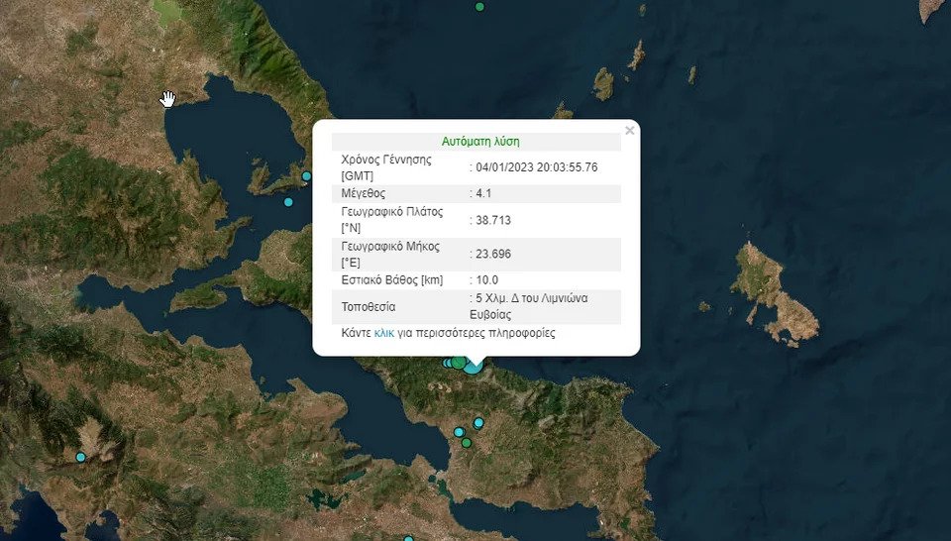Click the origin time 04/01/2023 20:03:55.76
This screenshot has height=541, width=951.
click(537, 166)
